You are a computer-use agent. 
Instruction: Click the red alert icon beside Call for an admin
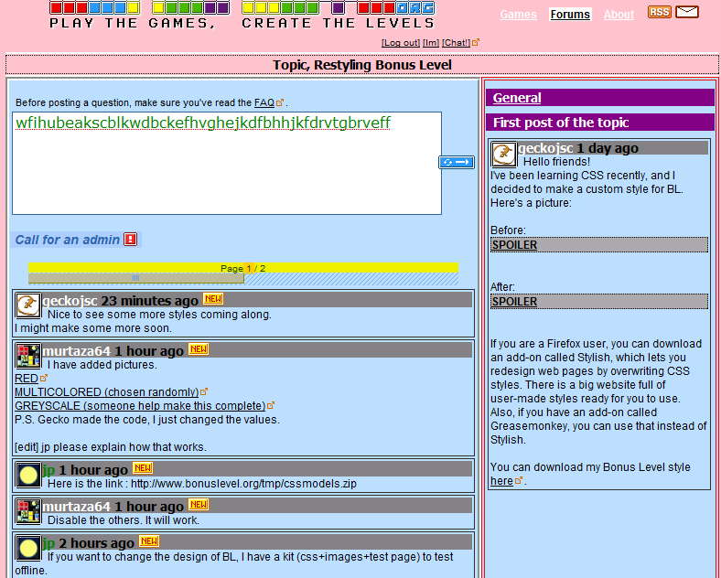pyautogui.click(x=131, y=240)
